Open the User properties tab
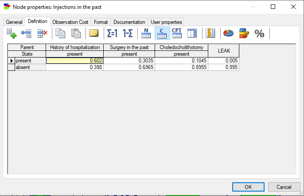The image size is (304, 196). 166,22
